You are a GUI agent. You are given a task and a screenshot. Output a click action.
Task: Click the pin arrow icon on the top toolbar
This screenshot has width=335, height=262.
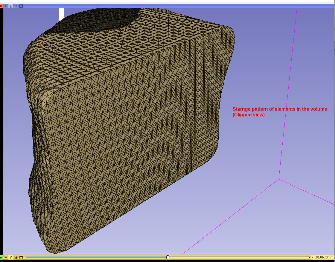point(6,6)
